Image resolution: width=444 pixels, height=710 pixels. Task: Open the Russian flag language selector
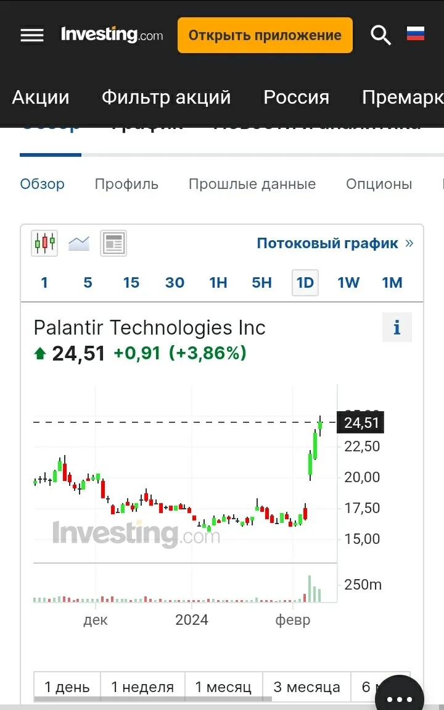[415, 33]
